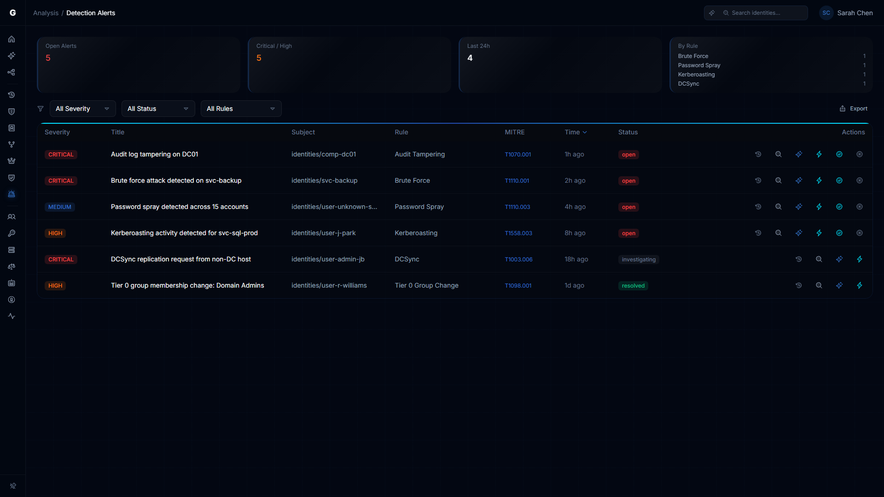
Task: Select the key credentials icon in the sidebar
Action: (12, 233)
